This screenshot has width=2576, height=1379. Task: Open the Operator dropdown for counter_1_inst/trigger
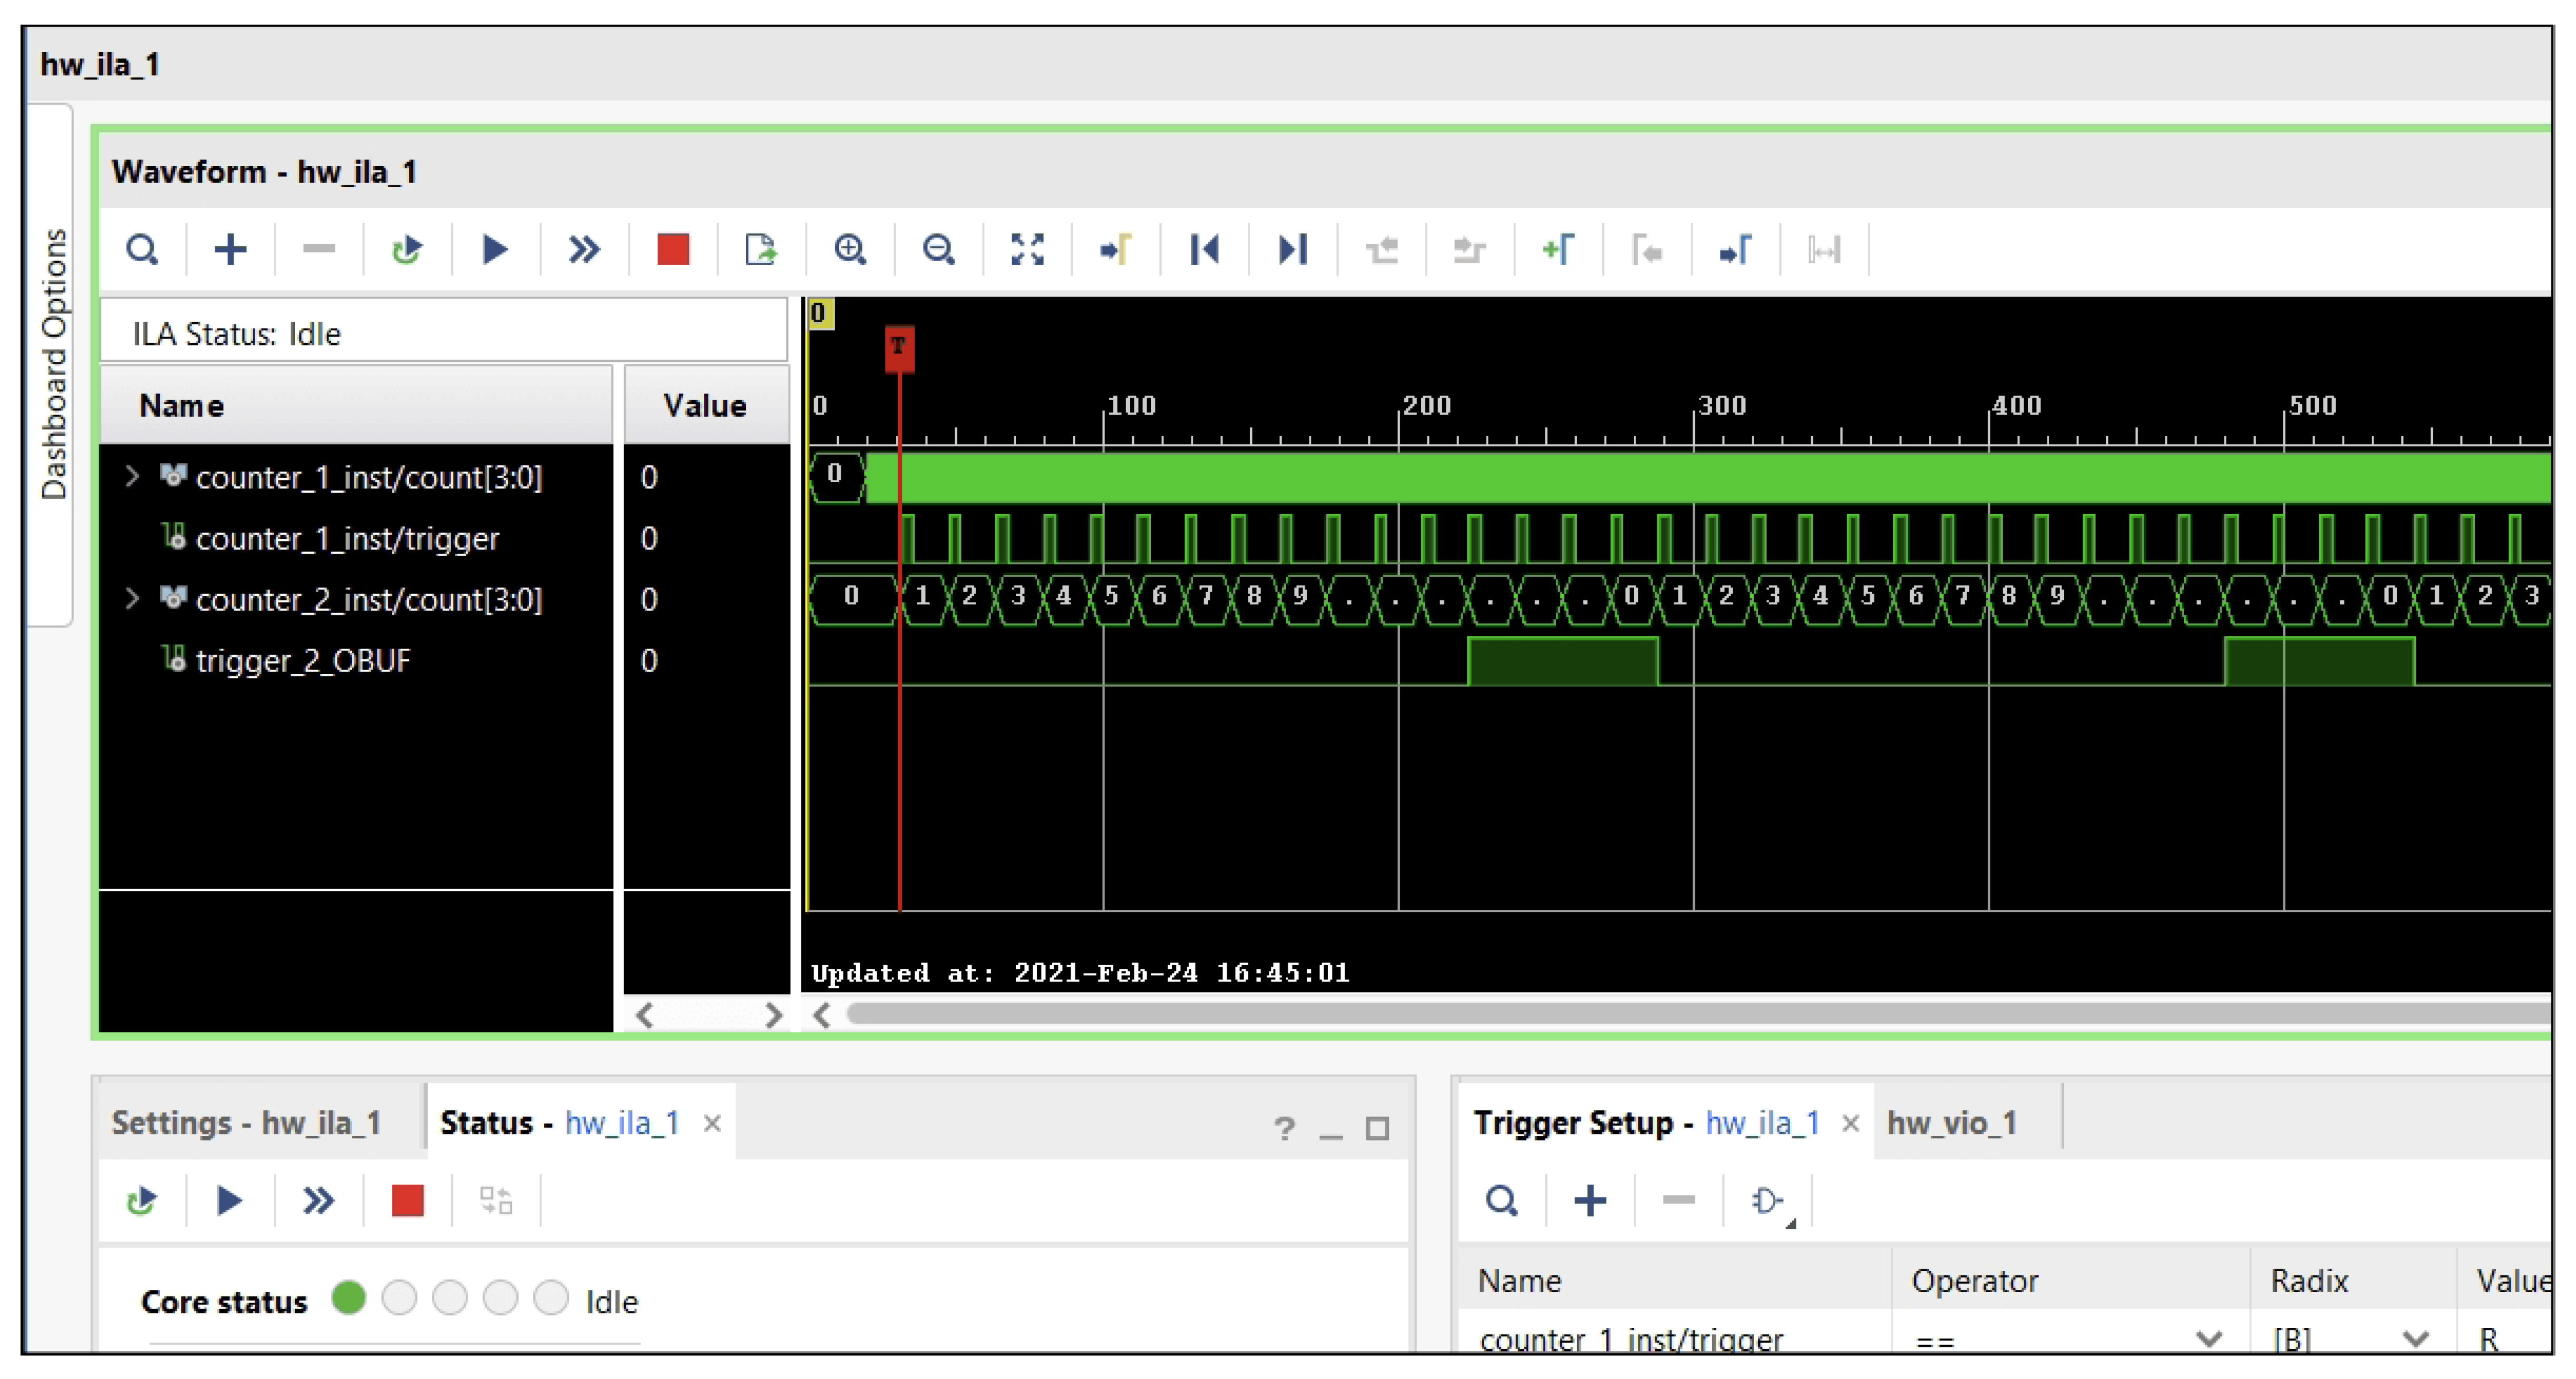click(x=2208, y=1338)
